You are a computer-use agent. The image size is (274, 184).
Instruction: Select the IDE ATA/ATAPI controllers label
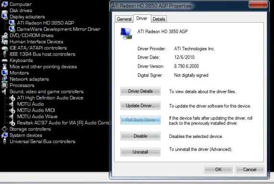(38, 48)
